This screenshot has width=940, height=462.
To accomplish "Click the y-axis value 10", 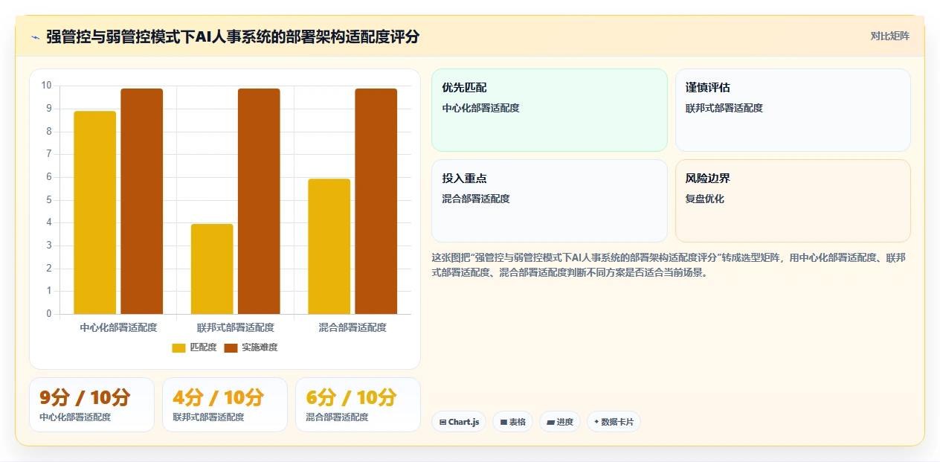I will pyautogui.click(x=46, y=86).
